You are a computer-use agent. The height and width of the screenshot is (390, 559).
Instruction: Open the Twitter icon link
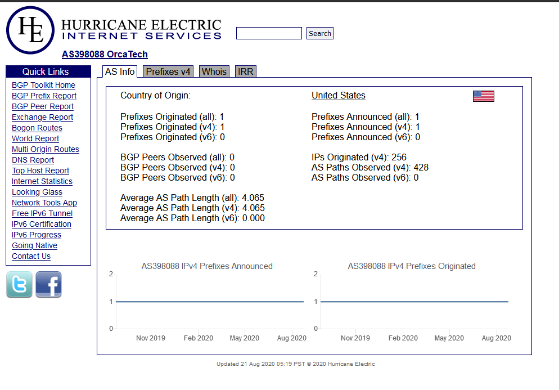tap(19, 284)
